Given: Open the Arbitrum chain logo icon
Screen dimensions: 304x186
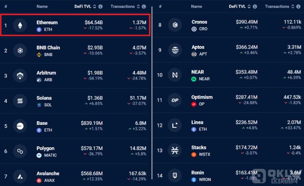Looking at the screenshot, I should (x=20, y=76).
